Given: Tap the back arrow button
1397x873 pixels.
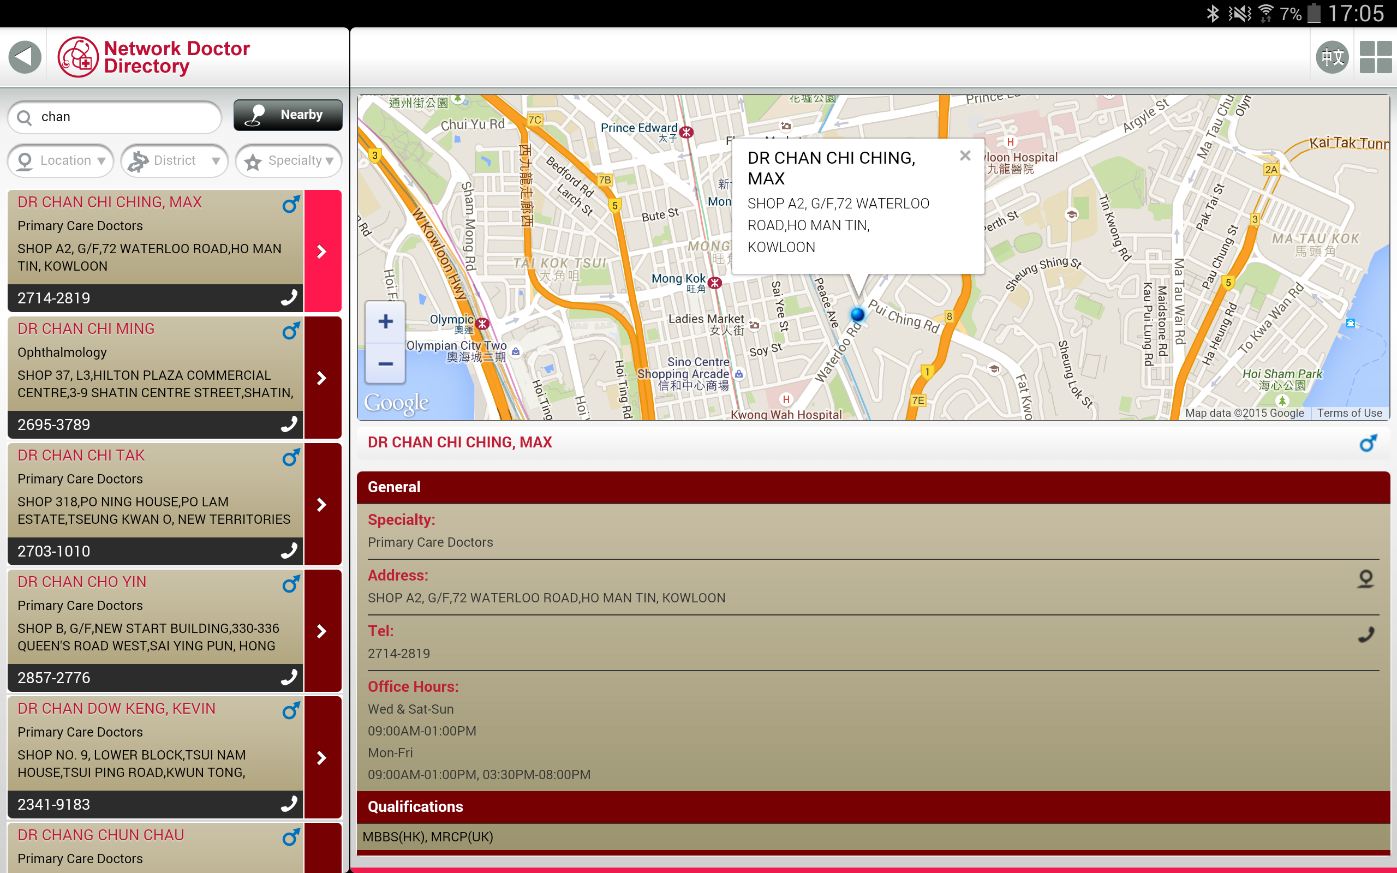Looking at the screenshot, I should coord(25,57).
